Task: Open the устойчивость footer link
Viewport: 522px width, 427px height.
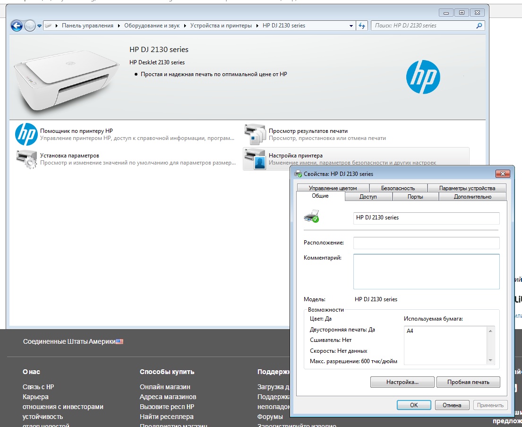Action: click(x=43, y=417)
